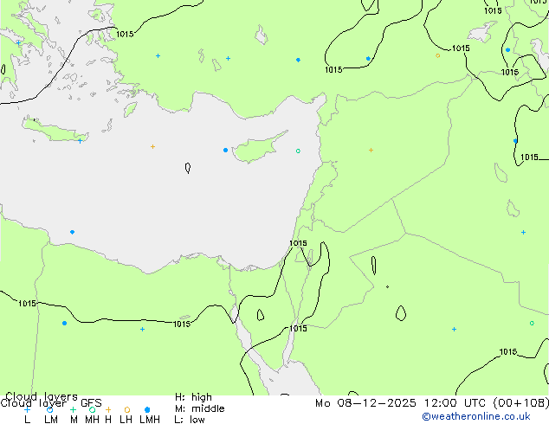This screenshot has width=549, height=424.
Task: Click the blue plus L legend symbol
Action: 27,409
